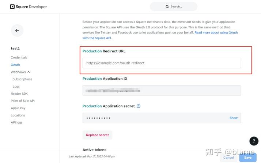
Task: Open the help question mark button
Action: coord(254,141)
